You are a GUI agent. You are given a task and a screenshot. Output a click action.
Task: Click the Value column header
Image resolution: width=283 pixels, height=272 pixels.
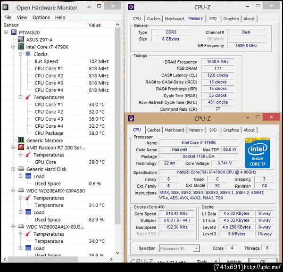point(100,25)
